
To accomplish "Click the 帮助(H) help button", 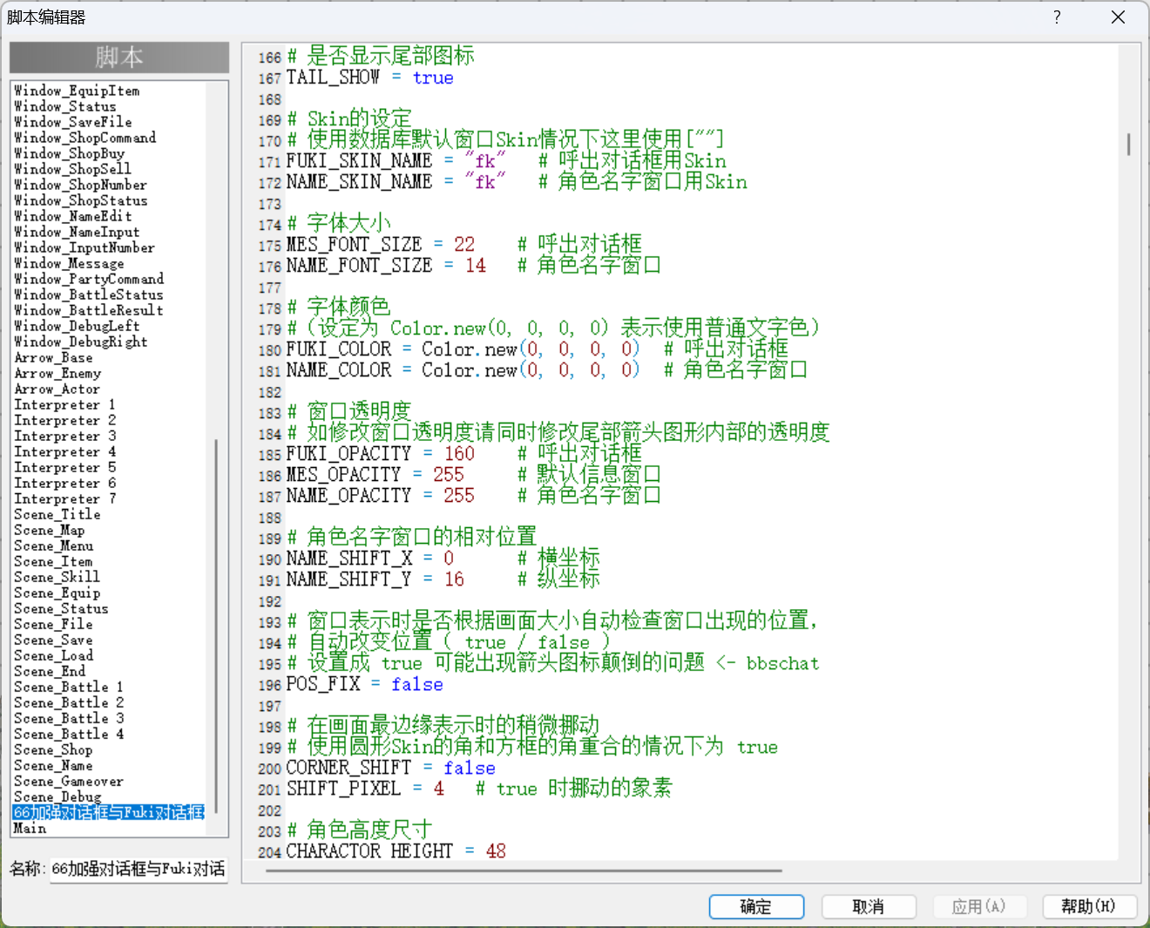I will (x=1090, y=906).
